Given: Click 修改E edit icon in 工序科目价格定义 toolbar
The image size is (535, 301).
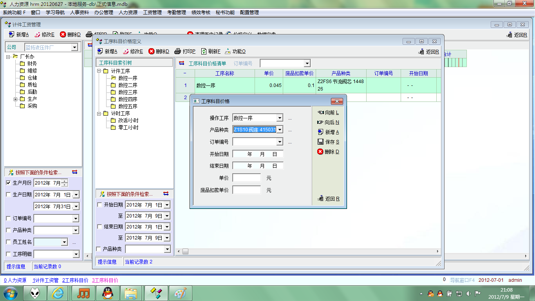Looking at the screenshot, I should tap(126, 51).
